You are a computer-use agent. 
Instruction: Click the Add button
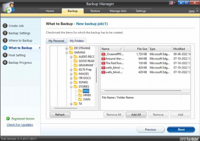[x=180, y=115]
